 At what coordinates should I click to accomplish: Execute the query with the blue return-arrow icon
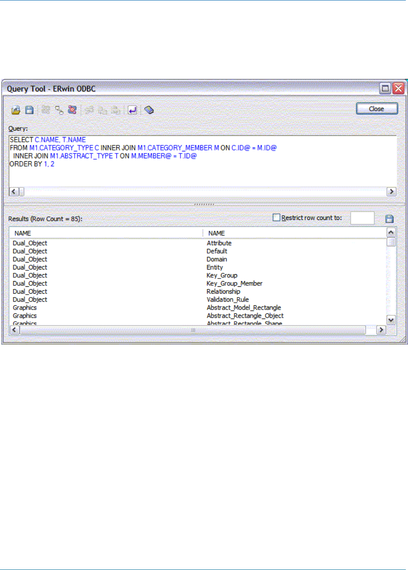point(132,110)
